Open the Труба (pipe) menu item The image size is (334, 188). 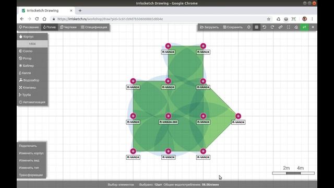[32, 95]
